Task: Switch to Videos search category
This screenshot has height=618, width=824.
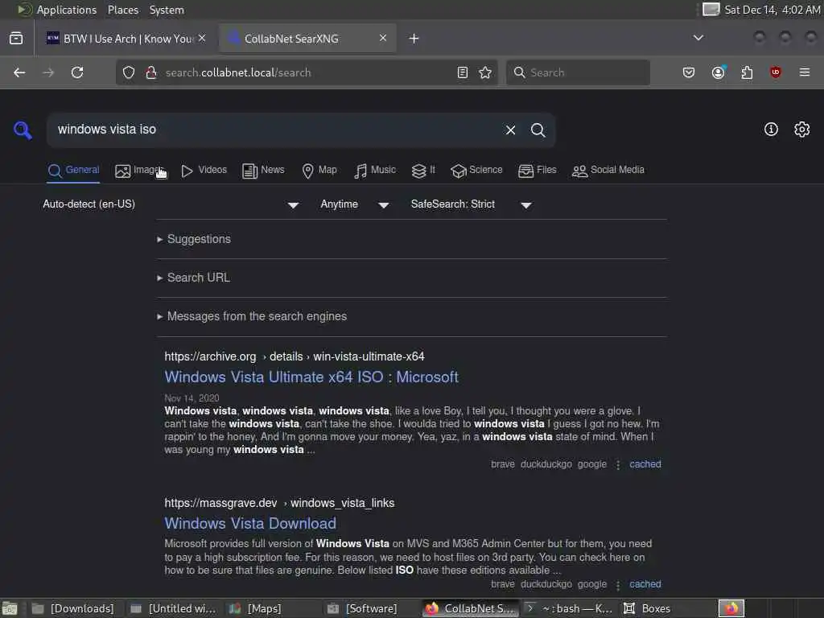Action: coord(204,171)
